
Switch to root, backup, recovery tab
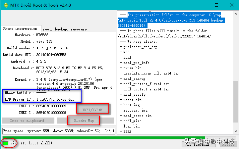click(66, 29)
